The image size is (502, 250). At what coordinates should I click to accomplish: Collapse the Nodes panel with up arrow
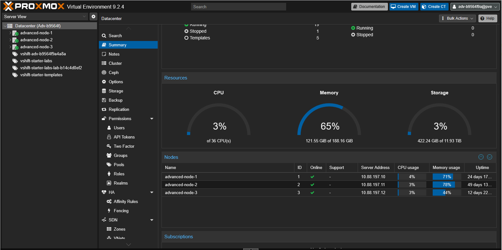point(481,157)
